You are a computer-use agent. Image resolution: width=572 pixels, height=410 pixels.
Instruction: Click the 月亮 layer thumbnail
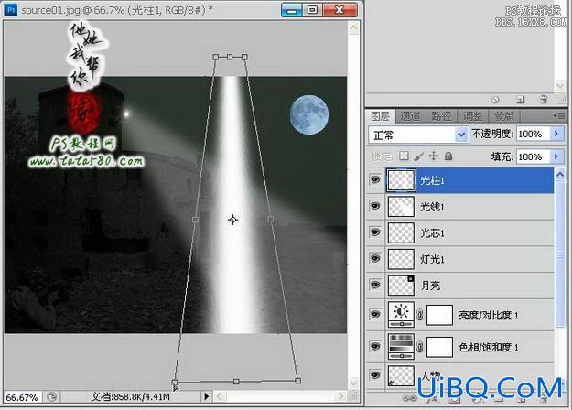click(401, 286)
